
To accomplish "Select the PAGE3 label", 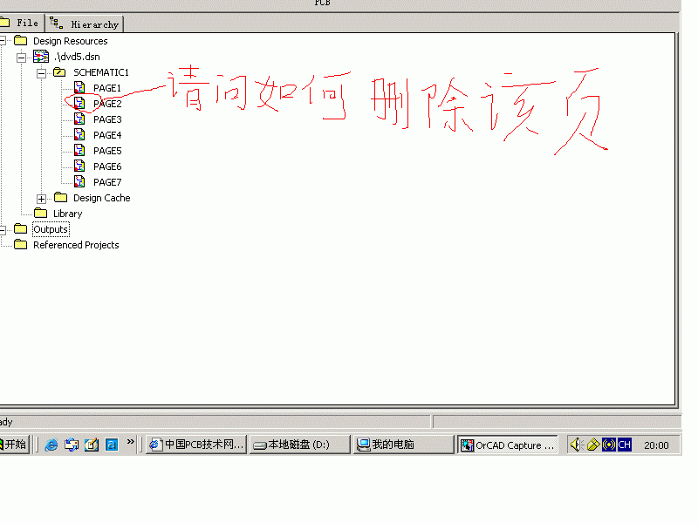I will pyautogui.click(x=107, y=119).
